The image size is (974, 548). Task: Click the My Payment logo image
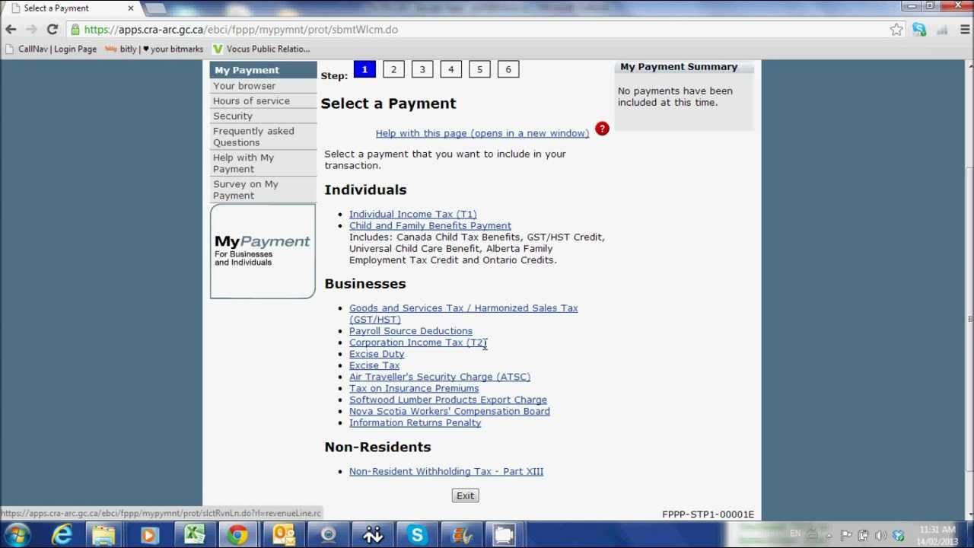click(263, 251)
